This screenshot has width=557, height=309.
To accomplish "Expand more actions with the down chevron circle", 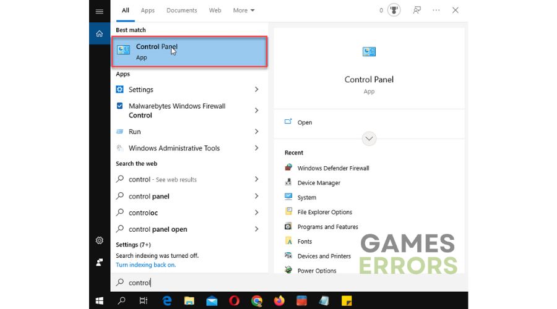I will (369, 138).
